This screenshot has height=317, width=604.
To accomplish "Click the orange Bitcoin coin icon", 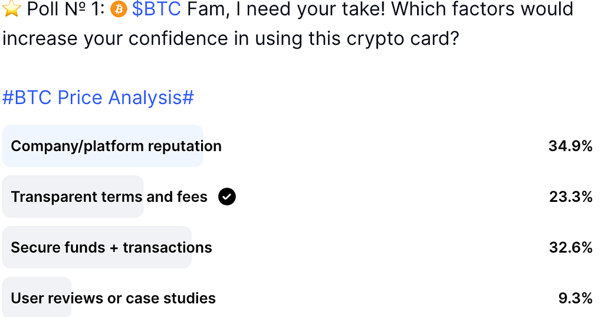I will tap(119, 9).
